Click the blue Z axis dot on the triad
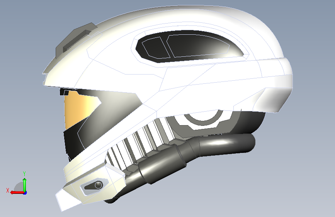Screen dimensions: 335x217 point(25,193)
